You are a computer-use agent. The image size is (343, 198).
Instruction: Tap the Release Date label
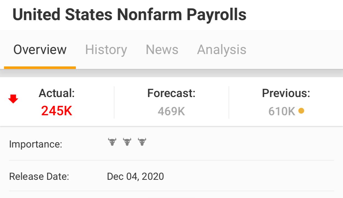pyautogui.click(x=39, y=176)
